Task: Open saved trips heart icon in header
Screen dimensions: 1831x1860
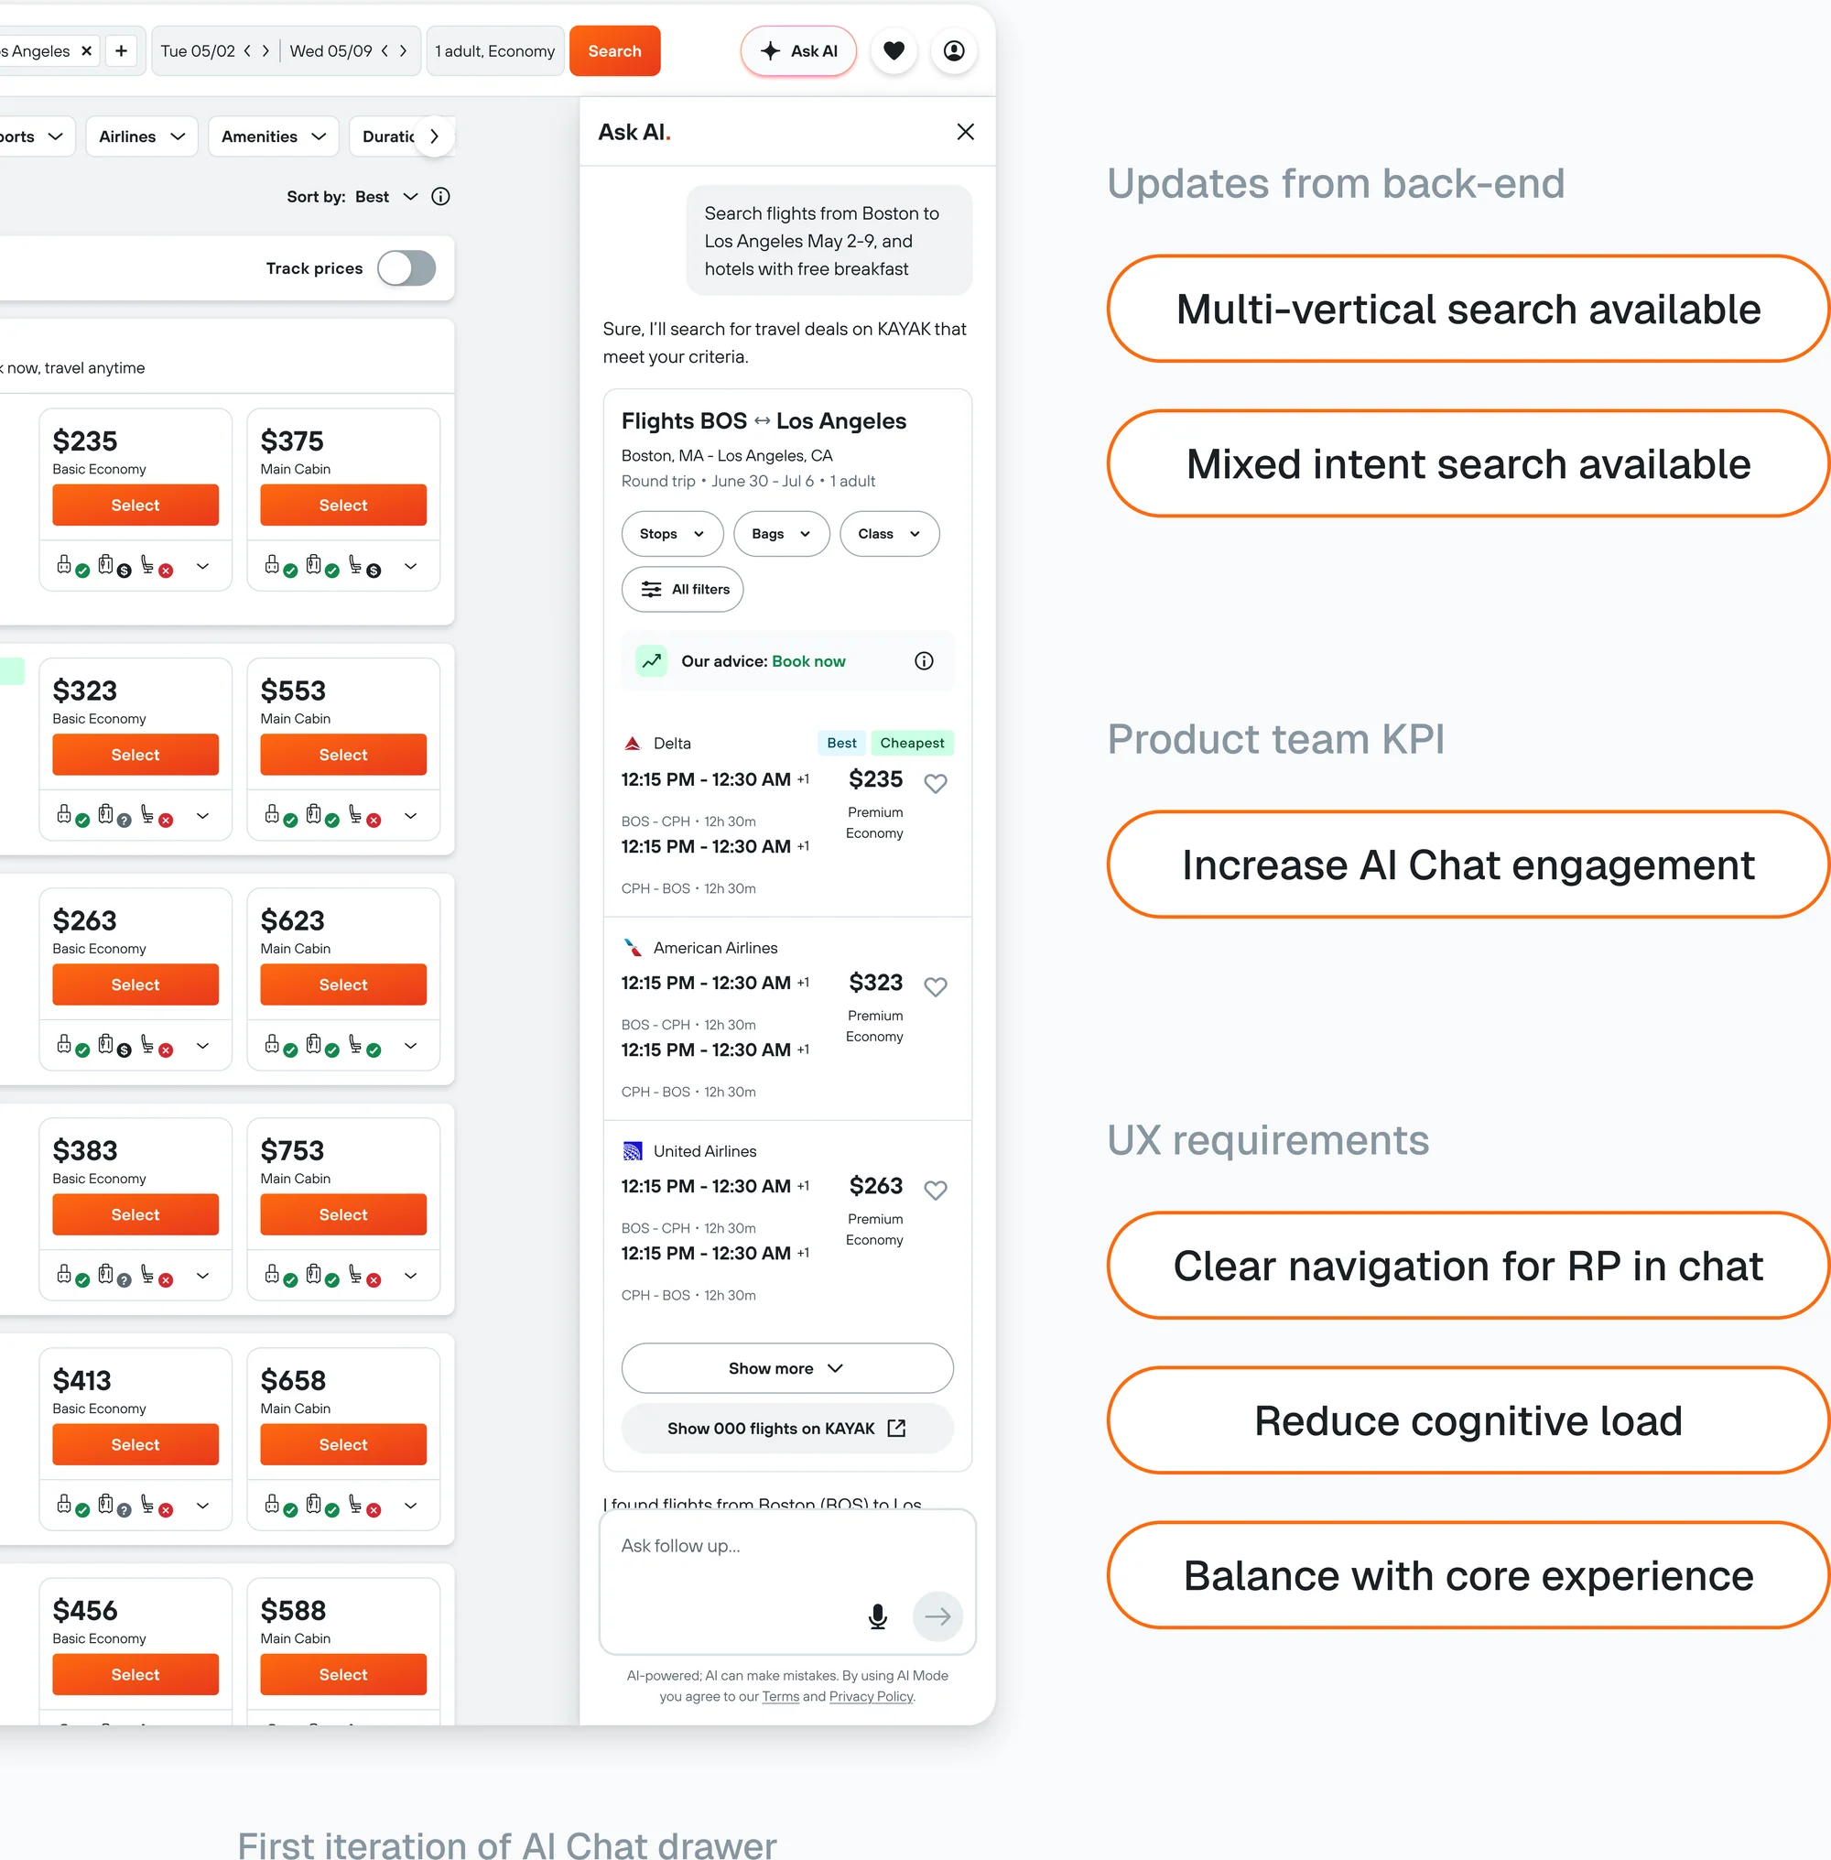Action: [x=894, y=51]
